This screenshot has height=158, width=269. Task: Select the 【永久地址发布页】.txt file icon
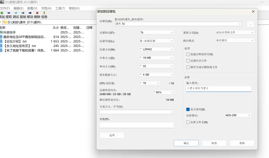tap(1, 46)
